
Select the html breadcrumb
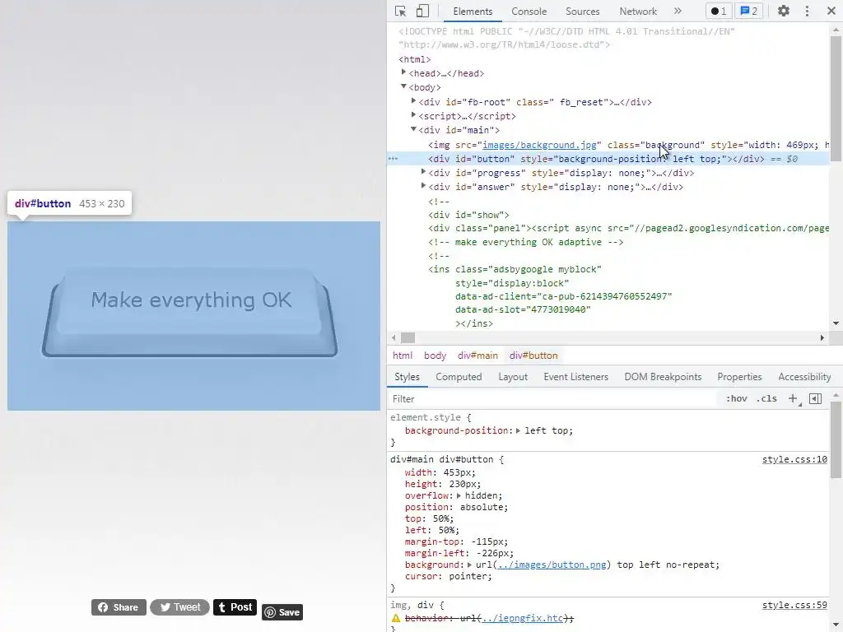pos(403,355)
